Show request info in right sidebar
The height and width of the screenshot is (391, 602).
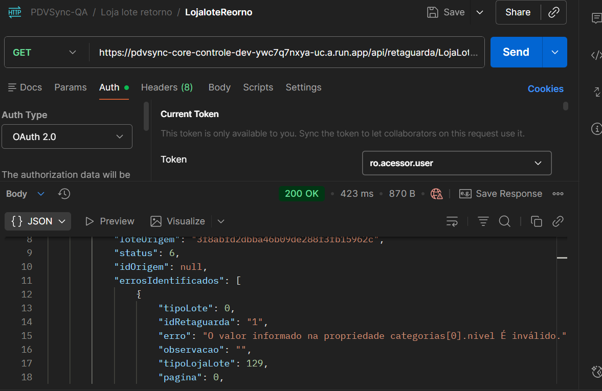pyautogui.click(x=596, y=129)
